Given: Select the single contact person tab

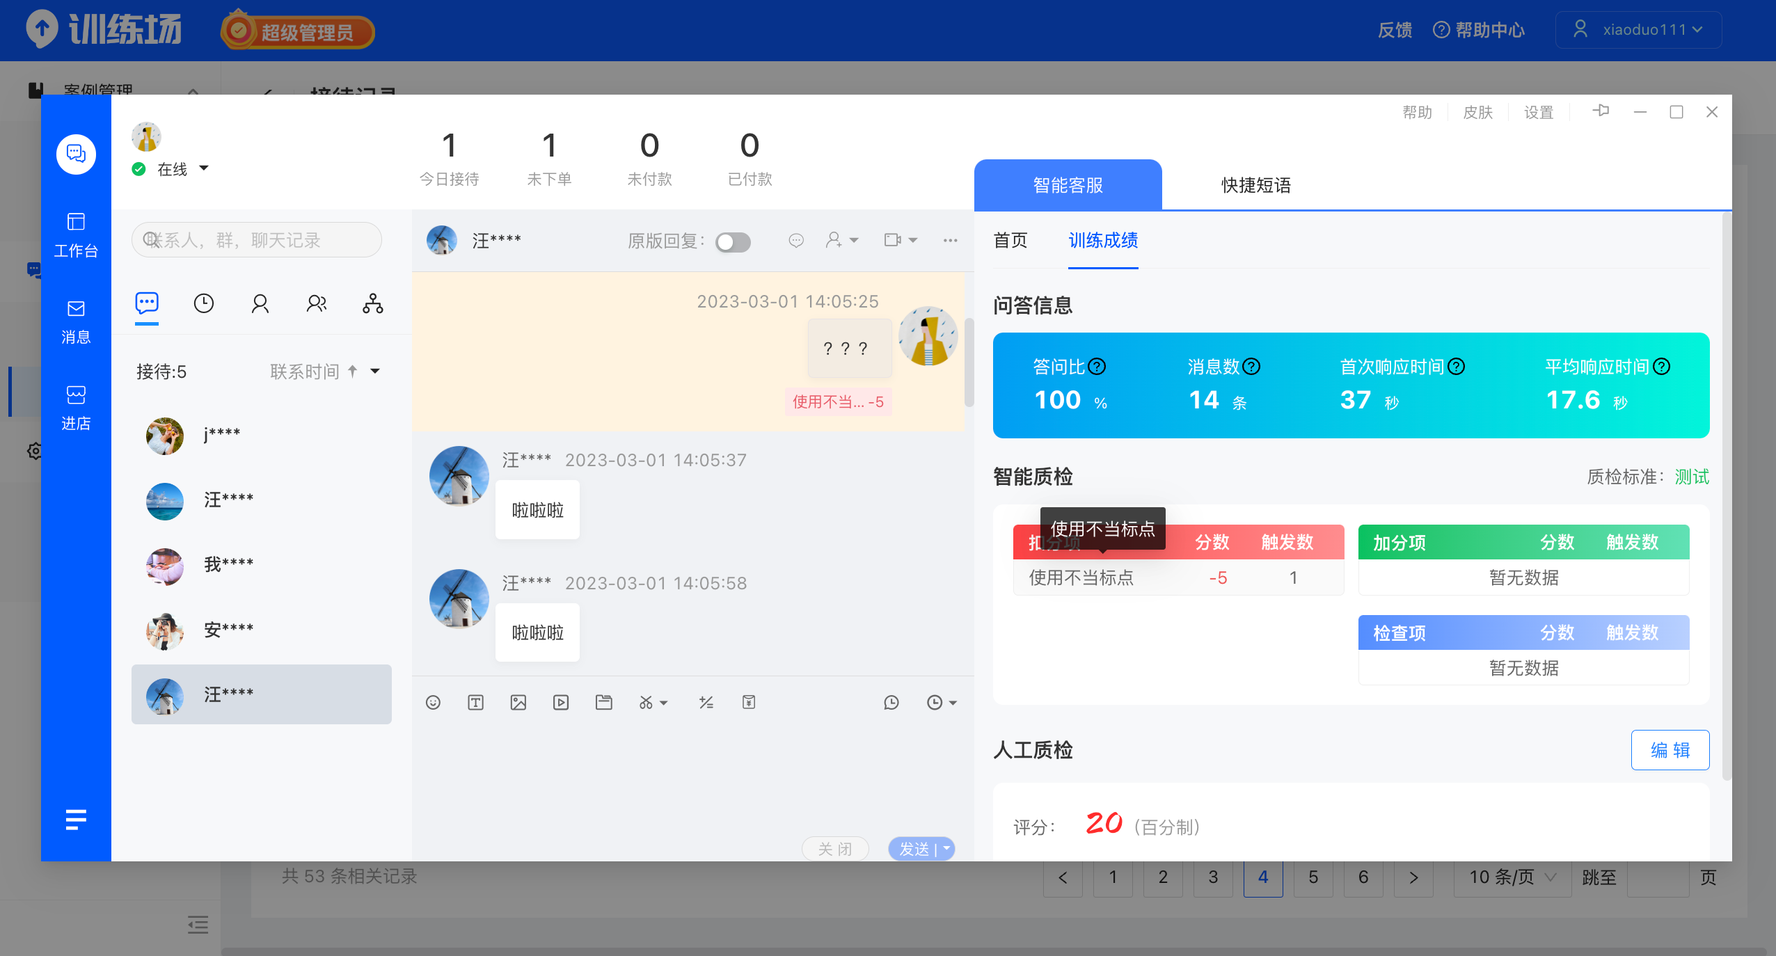Looking at the screenshot, I should tap(260, 303).
